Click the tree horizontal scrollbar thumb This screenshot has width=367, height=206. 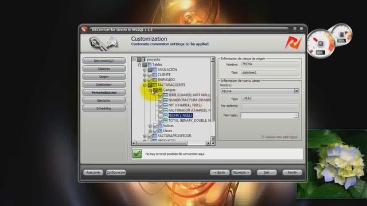pyautogui.click(x=162, y=143)
